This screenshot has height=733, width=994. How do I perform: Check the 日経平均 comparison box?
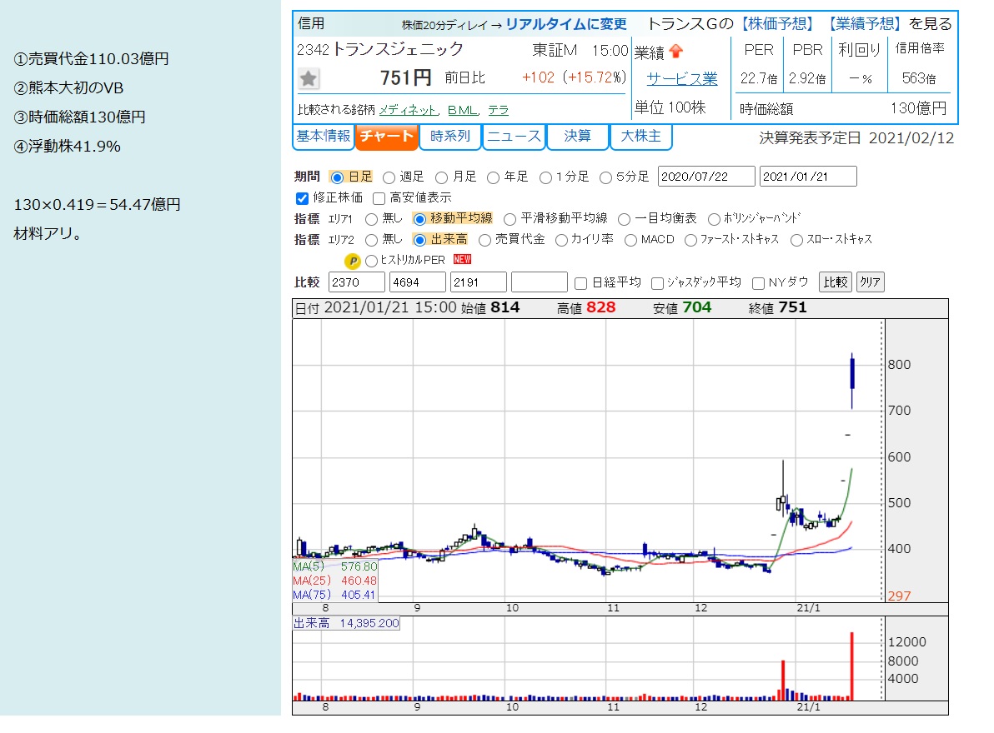(x=580, y=283)
